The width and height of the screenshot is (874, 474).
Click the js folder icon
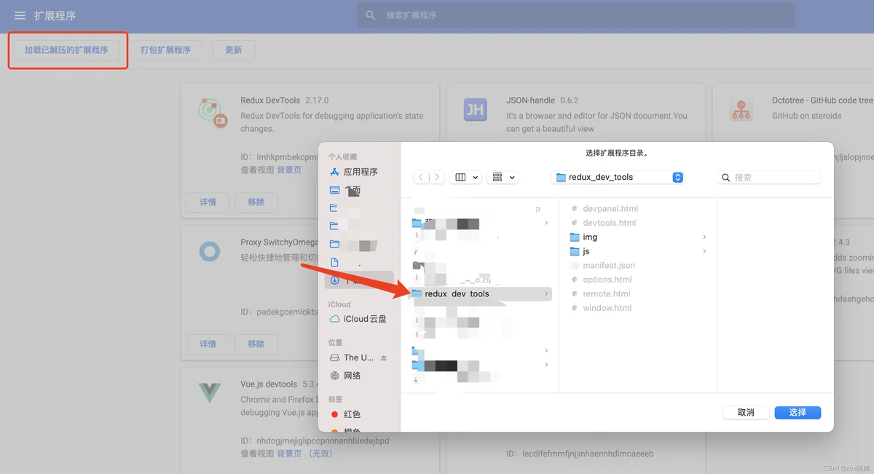pos(575,251)
